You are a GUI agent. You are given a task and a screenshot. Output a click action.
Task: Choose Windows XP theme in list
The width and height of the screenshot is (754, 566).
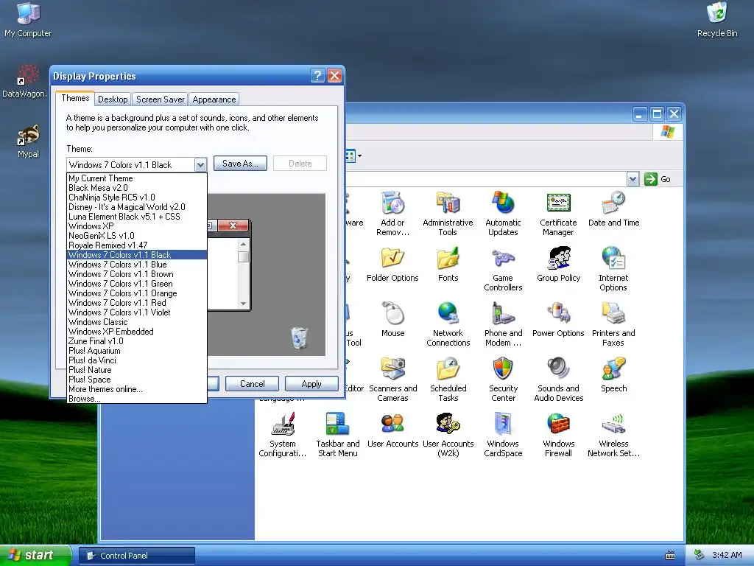point(137,226)
